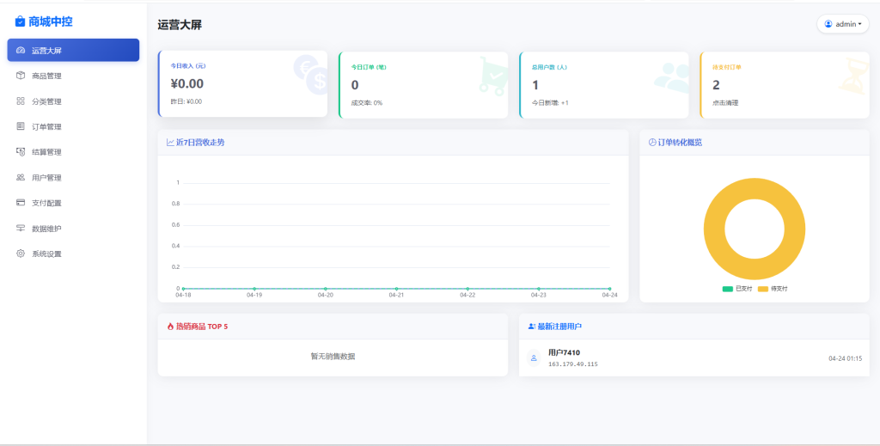Toggle the 待支付 legend item
This screenshot has height=446, width=880.
[x=773, y=289]
